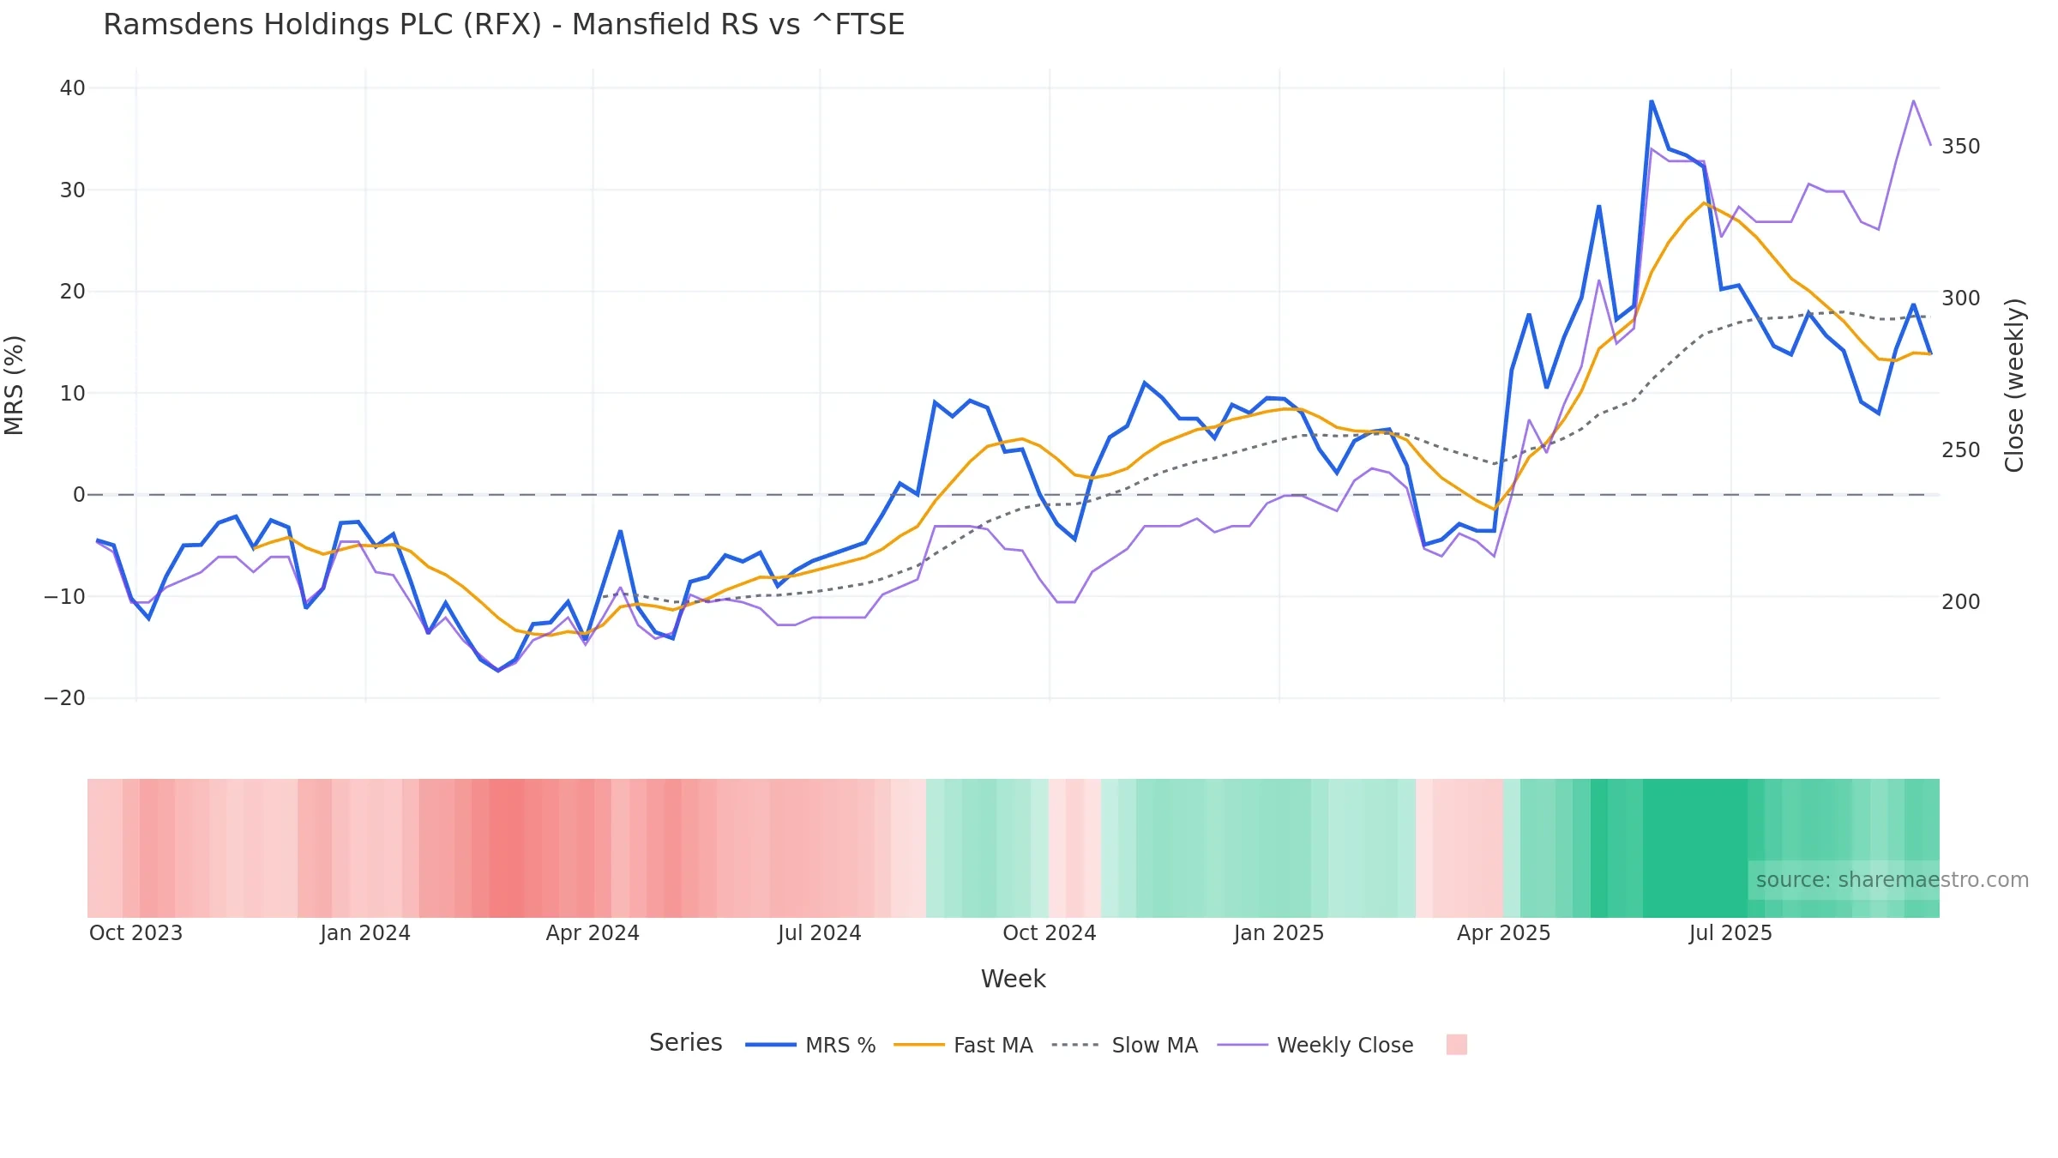Screen dimensions: 2058x1158
Task: Click the 'MRS (%)' y-axis title
Action: pos(15,385)
